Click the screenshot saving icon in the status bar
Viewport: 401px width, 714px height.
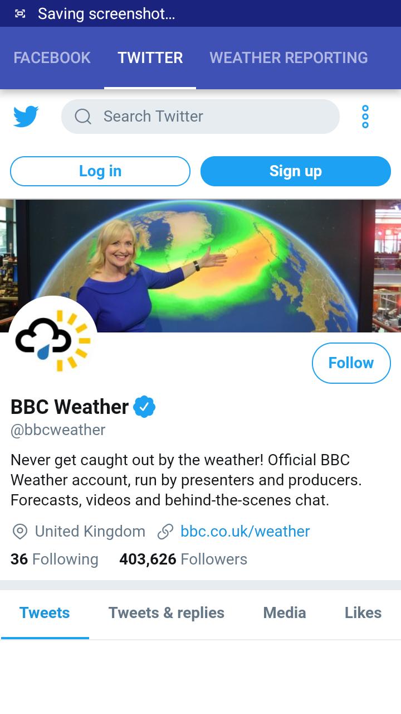click(19, 13)
